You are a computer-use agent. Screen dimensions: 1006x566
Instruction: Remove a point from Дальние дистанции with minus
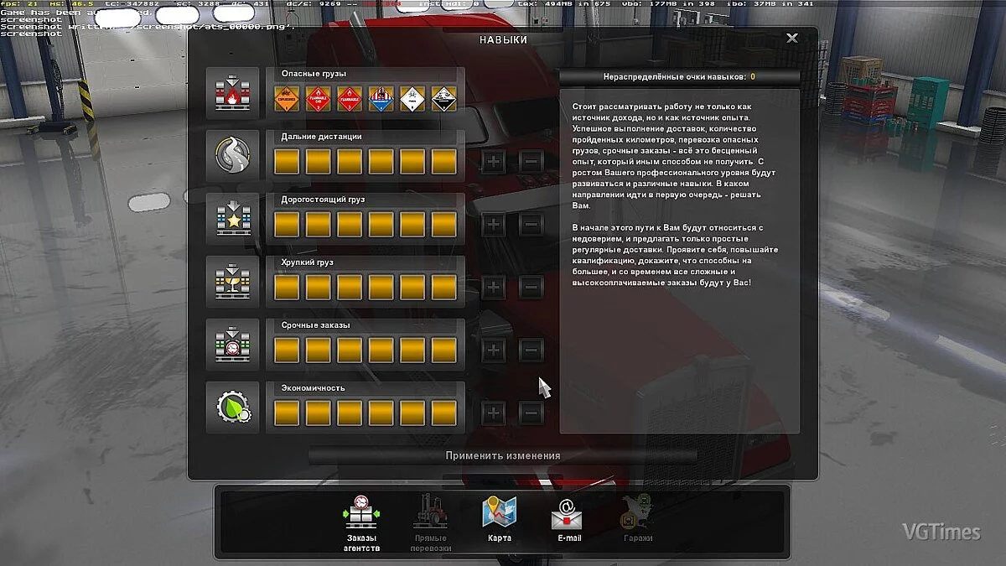point(531,161)
